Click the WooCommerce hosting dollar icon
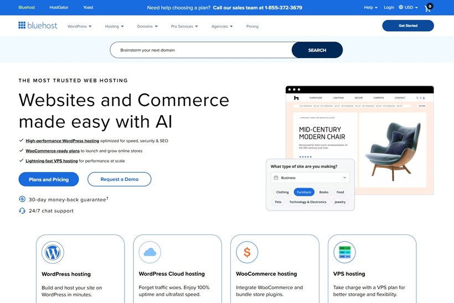The width and height of the screenshot is (454, 303). click(247, 252)
